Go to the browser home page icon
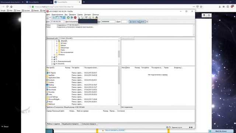Image resolution: width=236 pixels, height=133 pixels. click(x=11, y=7)
